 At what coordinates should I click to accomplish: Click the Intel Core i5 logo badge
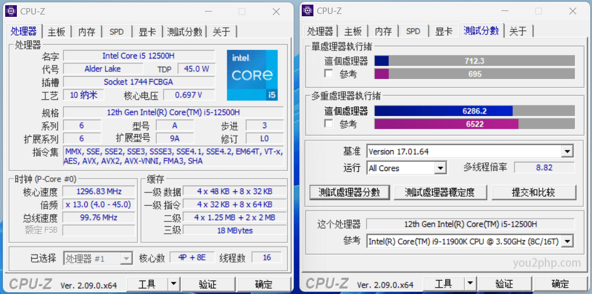coord(252,75)
